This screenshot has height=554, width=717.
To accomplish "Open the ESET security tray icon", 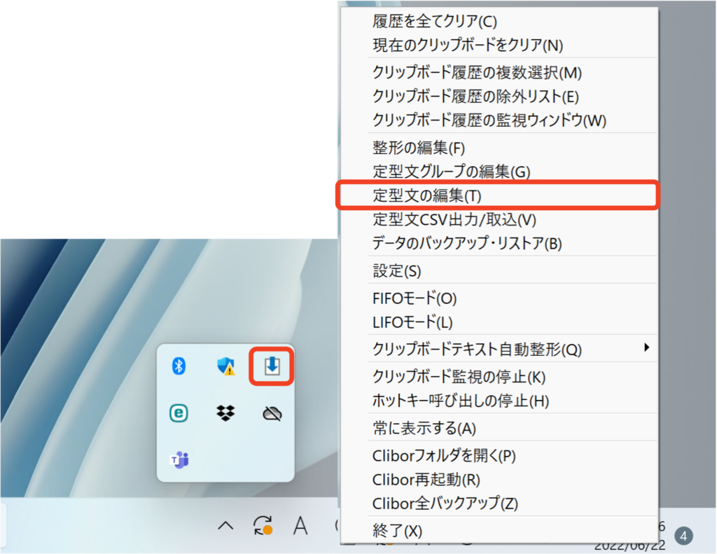I will click(179, 413).
